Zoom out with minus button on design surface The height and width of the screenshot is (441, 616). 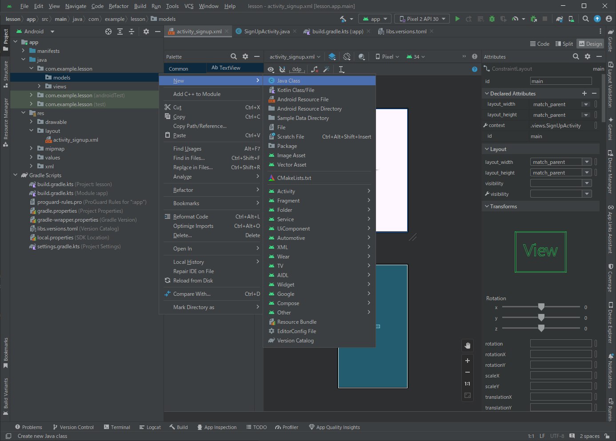468,372
